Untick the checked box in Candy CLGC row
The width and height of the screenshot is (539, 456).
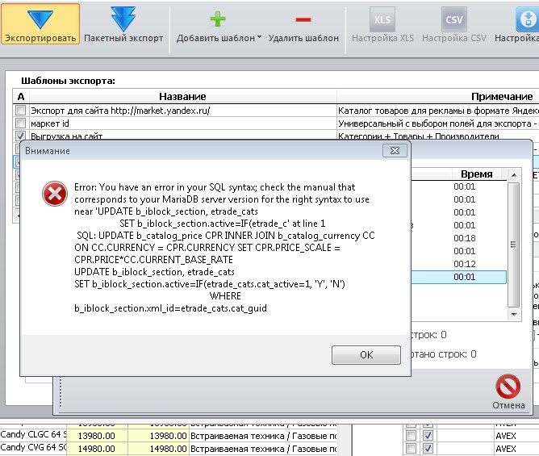coord(428,435)
